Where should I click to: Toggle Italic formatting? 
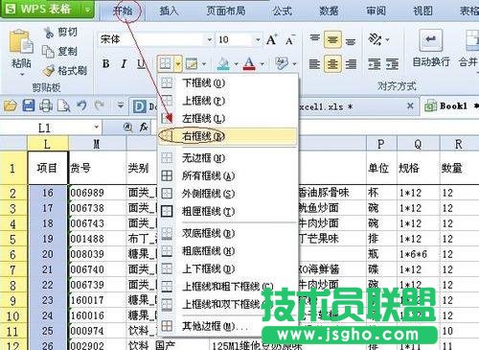point(124,64)
